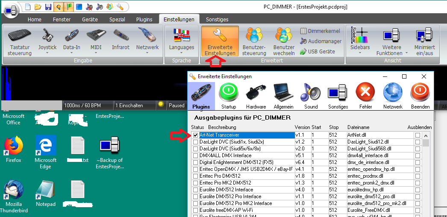Expand the Joystick dropdown in ribbon
This screenshot has width=447, height=217.
pos(47,53)
